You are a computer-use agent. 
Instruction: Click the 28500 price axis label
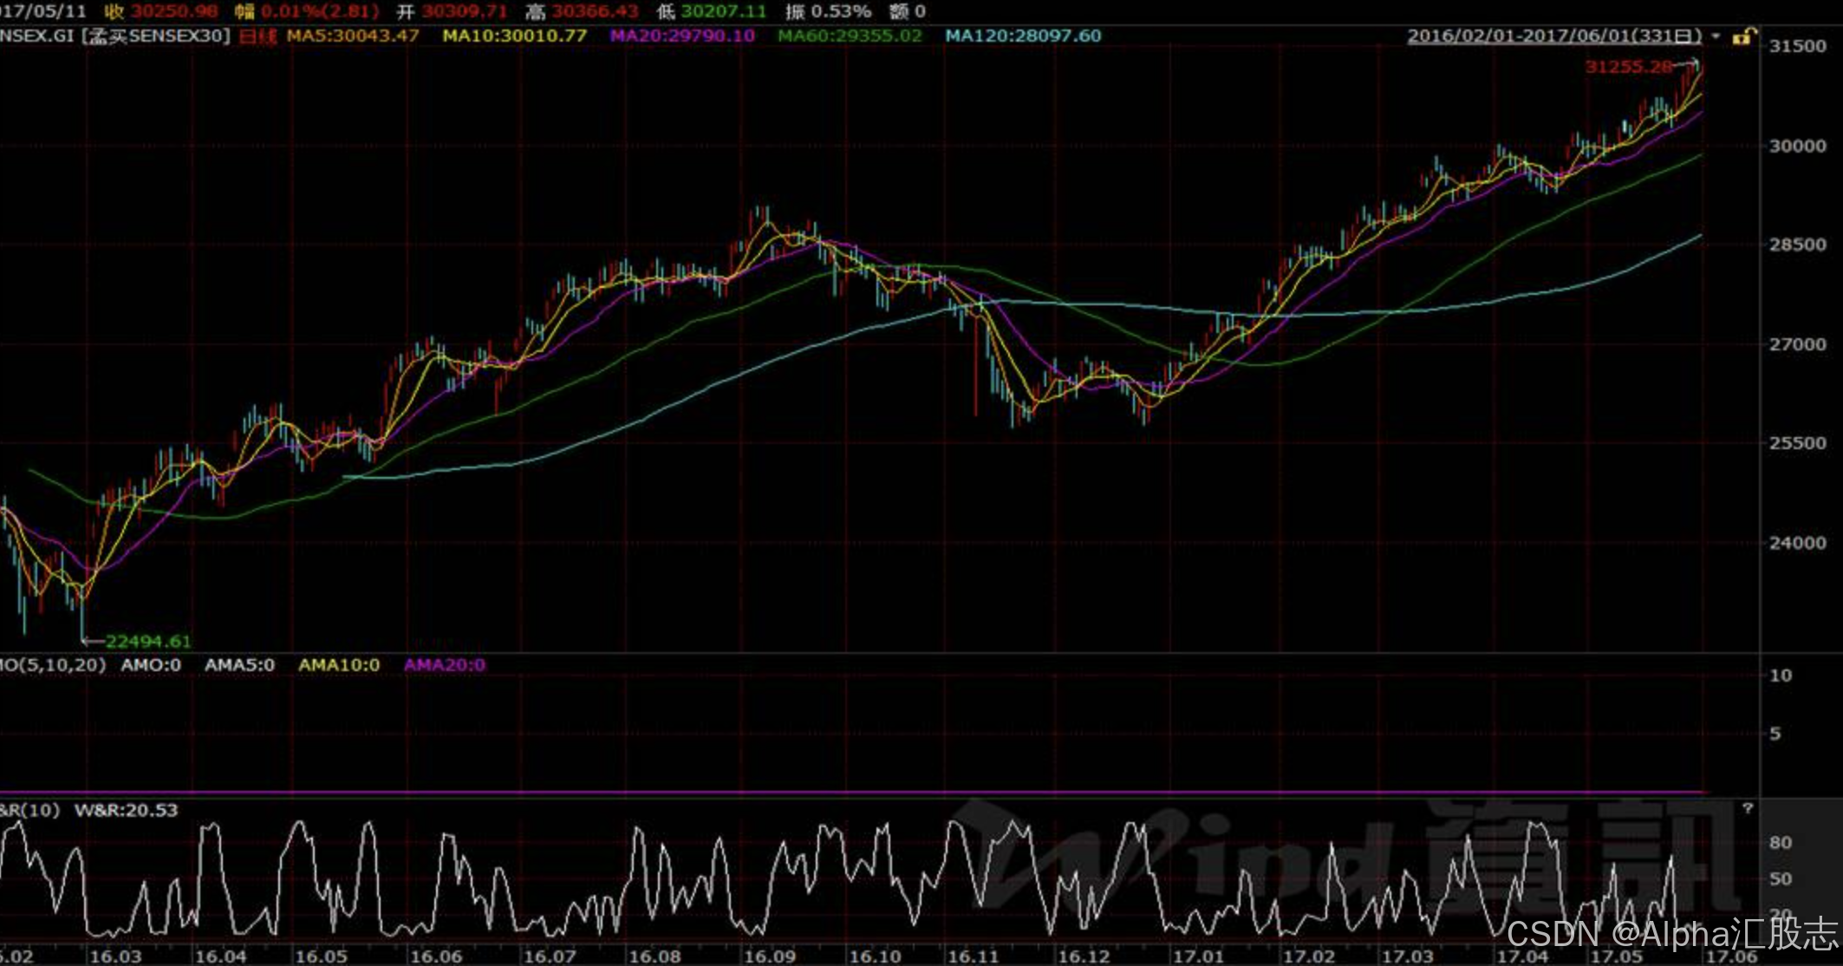1797,245
